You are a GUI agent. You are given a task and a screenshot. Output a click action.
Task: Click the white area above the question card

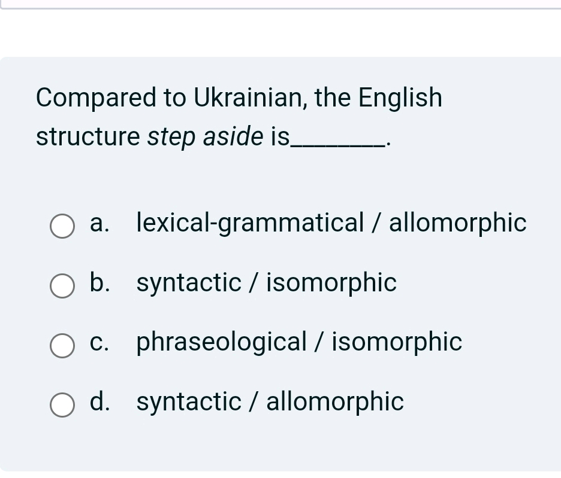pos(280,33)
